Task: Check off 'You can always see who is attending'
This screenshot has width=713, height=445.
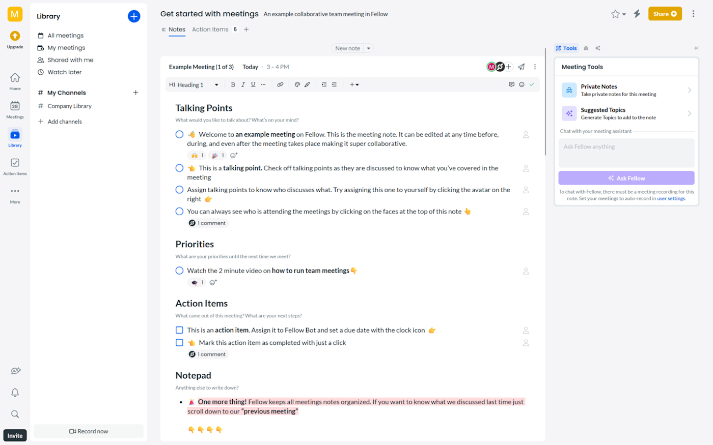Action: 179,212
